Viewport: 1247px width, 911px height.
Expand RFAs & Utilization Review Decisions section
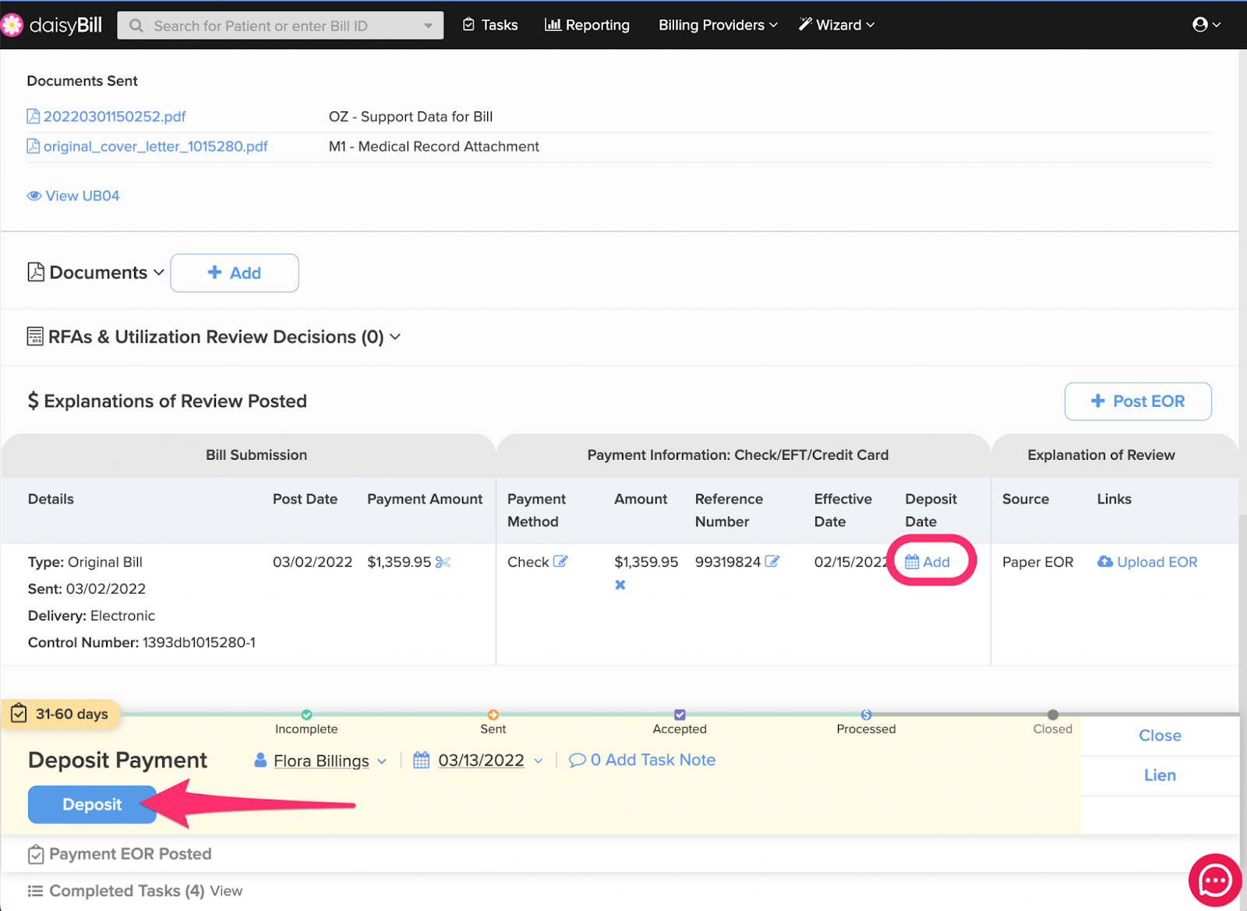395,337
